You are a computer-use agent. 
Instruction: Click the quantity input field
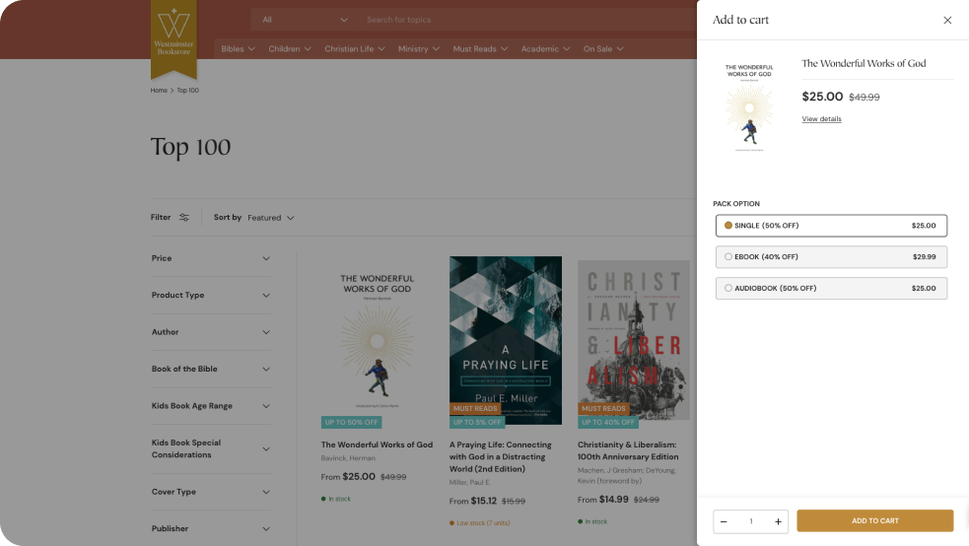click(751, 522)
